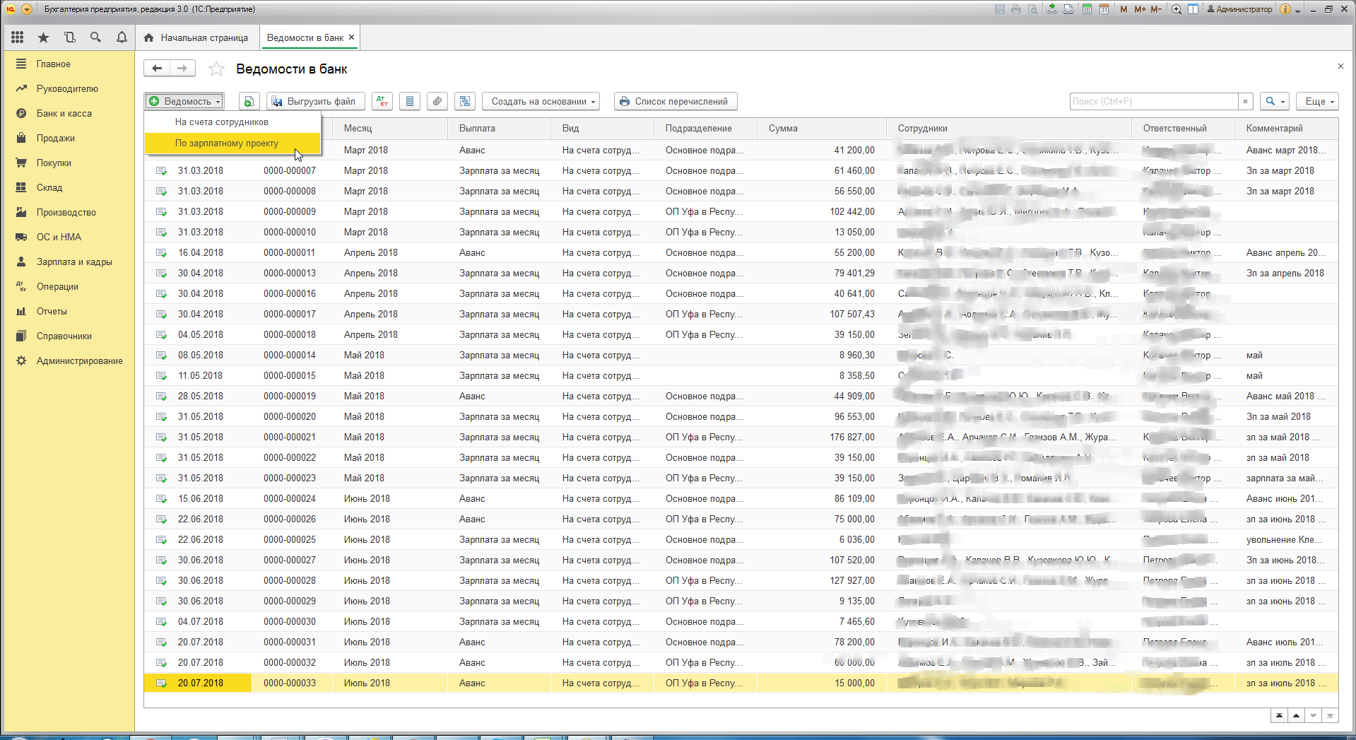Image resolution: width=1356 pixels, height=740 pixels.
Task: Toggle panel layout settings icon
Action: [x=1193, y=9]
